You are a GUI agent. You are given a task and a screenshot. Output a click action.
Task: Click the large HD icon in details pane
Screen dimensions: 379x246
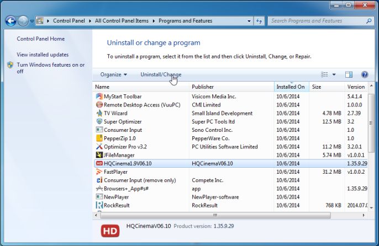(x=110, y=231)
